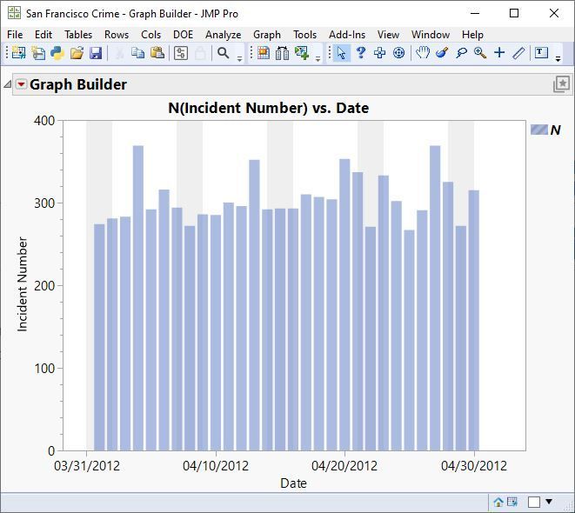Image resolution: width=575 pixels, height=513 pixels.
Task: Select the Help question mark tool
Action: tap(361, 53)
